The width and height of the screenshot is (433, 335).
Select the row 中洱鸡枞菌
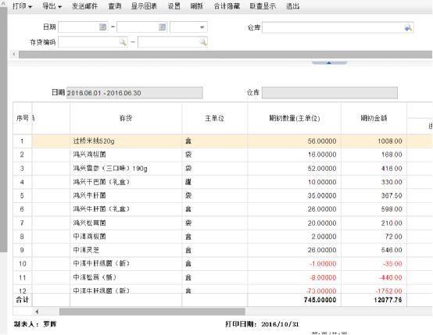click(222, 237)
